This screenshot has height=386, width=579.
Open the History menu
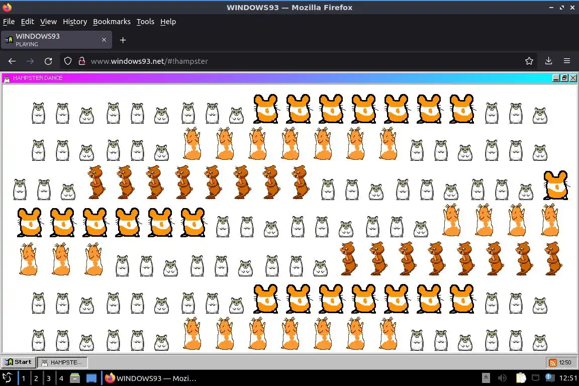click(x=75, y=22)
